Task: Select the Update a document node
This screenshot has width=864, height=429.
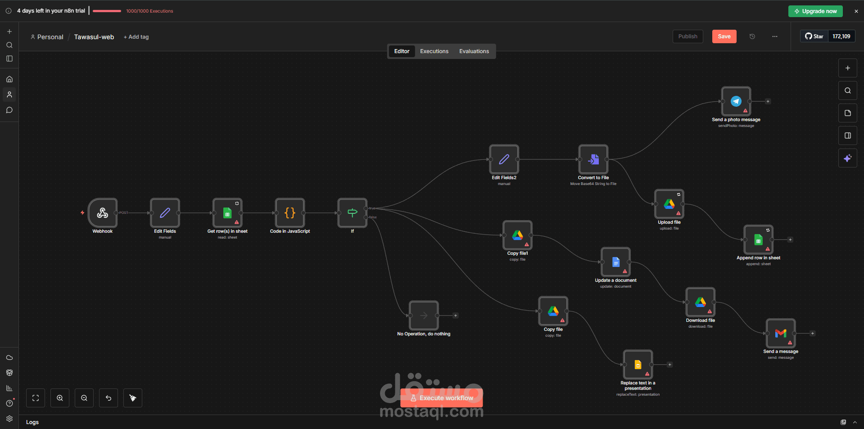Action: click(x=616, y=262)
